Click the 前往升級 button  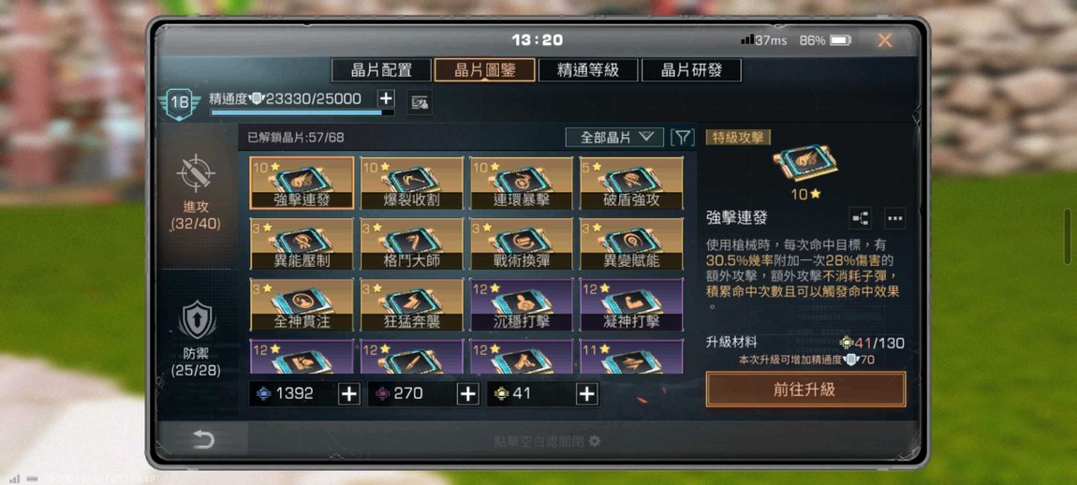pyautogui.click(x=805, y=389)
